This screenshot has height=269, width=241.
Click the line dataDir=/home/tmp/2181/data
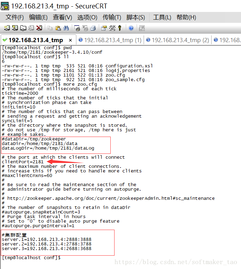click(40, 144)
